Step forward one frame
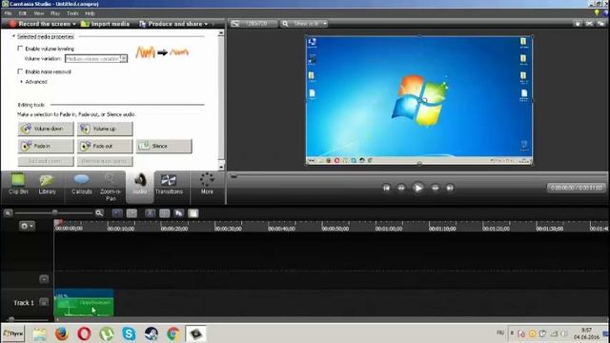 pos(435,188)
